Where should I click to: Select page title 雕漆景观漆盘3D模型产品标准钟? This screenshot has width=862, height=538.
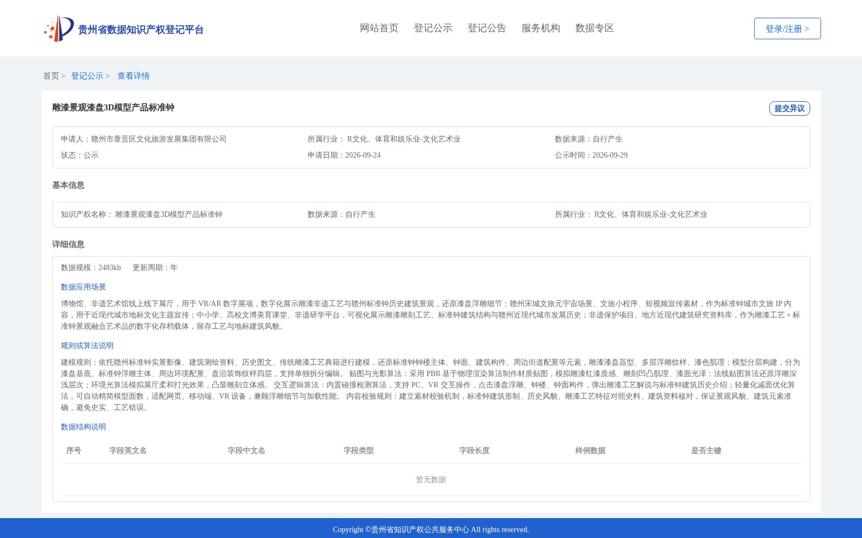[x=113, y=108]
